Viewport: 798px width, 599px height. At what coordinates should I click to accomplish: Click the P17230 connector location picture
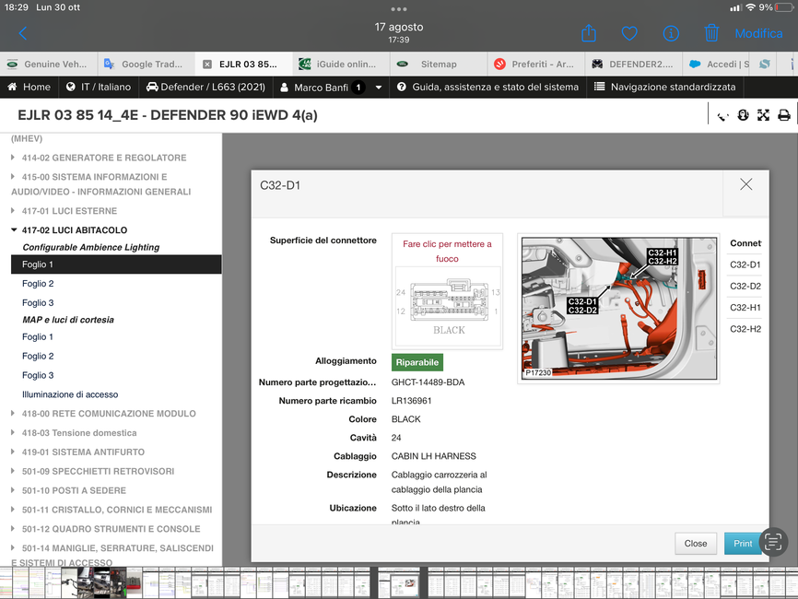point(619,309)
